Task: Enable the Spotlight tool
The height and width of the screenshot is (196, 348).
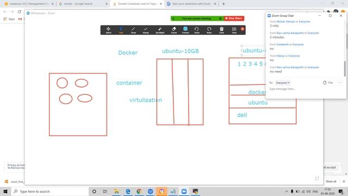Action: [160, 30]
